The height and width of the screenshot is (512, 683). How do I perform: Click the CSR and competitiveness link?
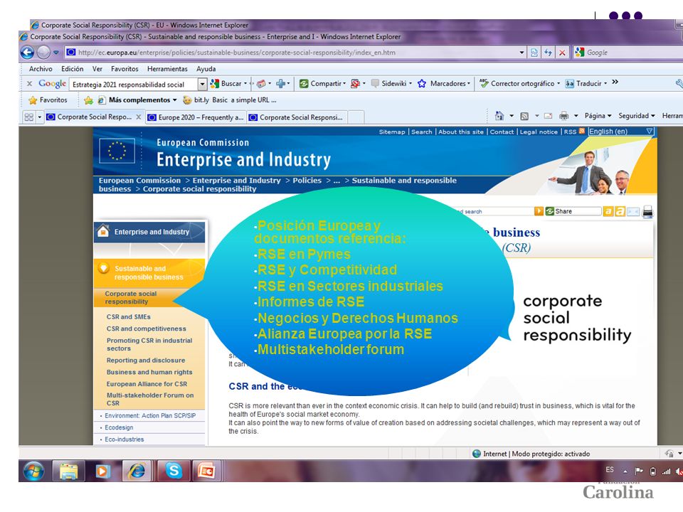click(147, 329)
